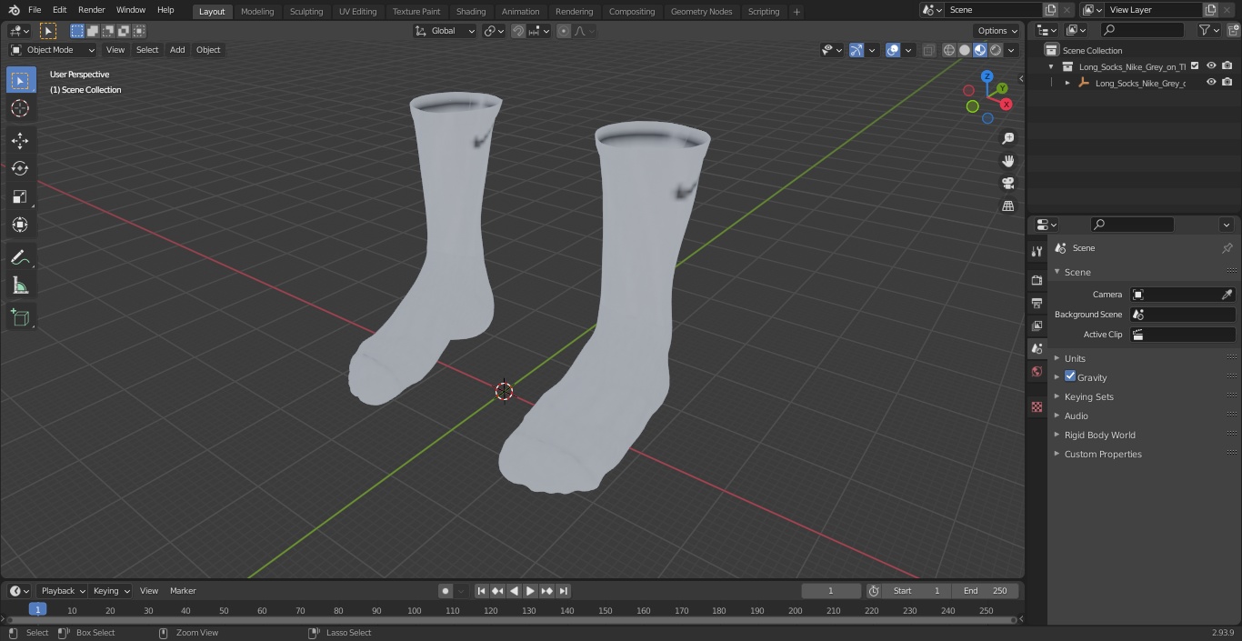Select the Annotate pencil tool
Screen dimensions: 1242x641
21,258
